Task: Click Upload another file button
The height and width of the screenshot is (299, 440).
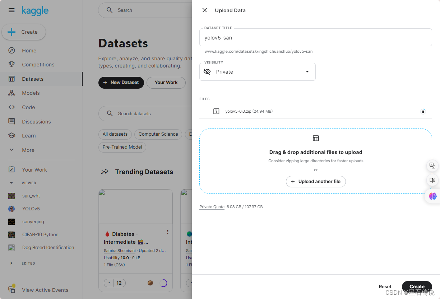Action: pos(316,182)
